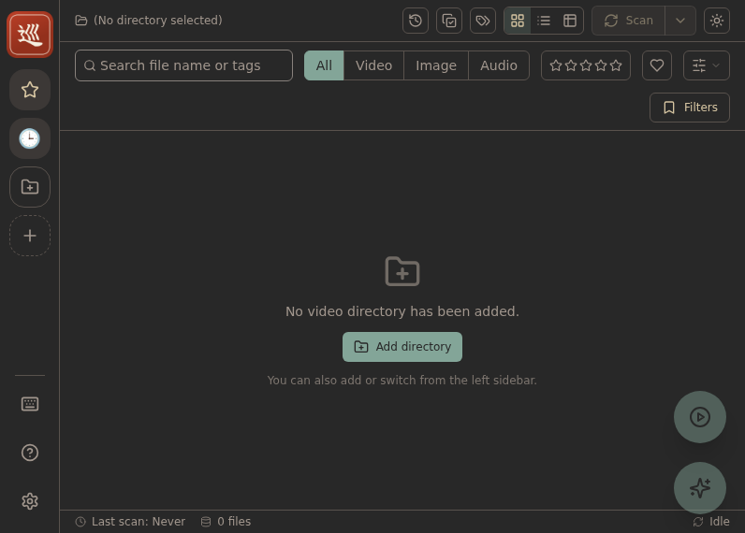Select the Image filter tab
The width and height of the screenshot is (745, 533).
point(436,65)
